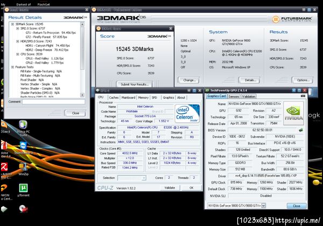
Task: Select GT2 - Firefly Forest row
Action: (x=46, y=37)
